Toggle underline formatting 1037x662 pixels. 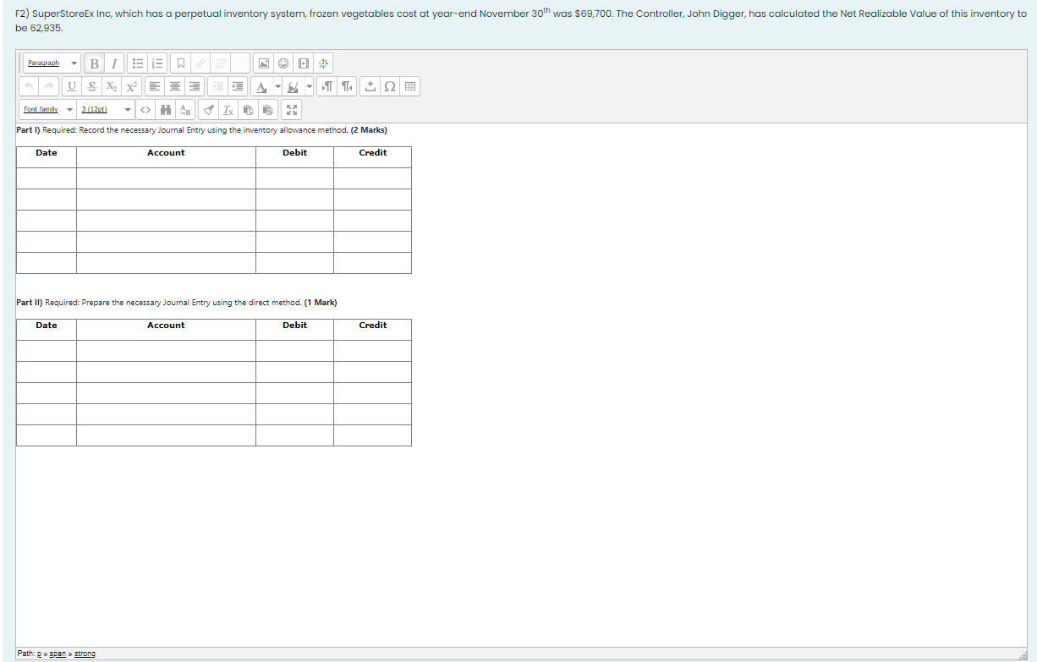coord(72,86)
